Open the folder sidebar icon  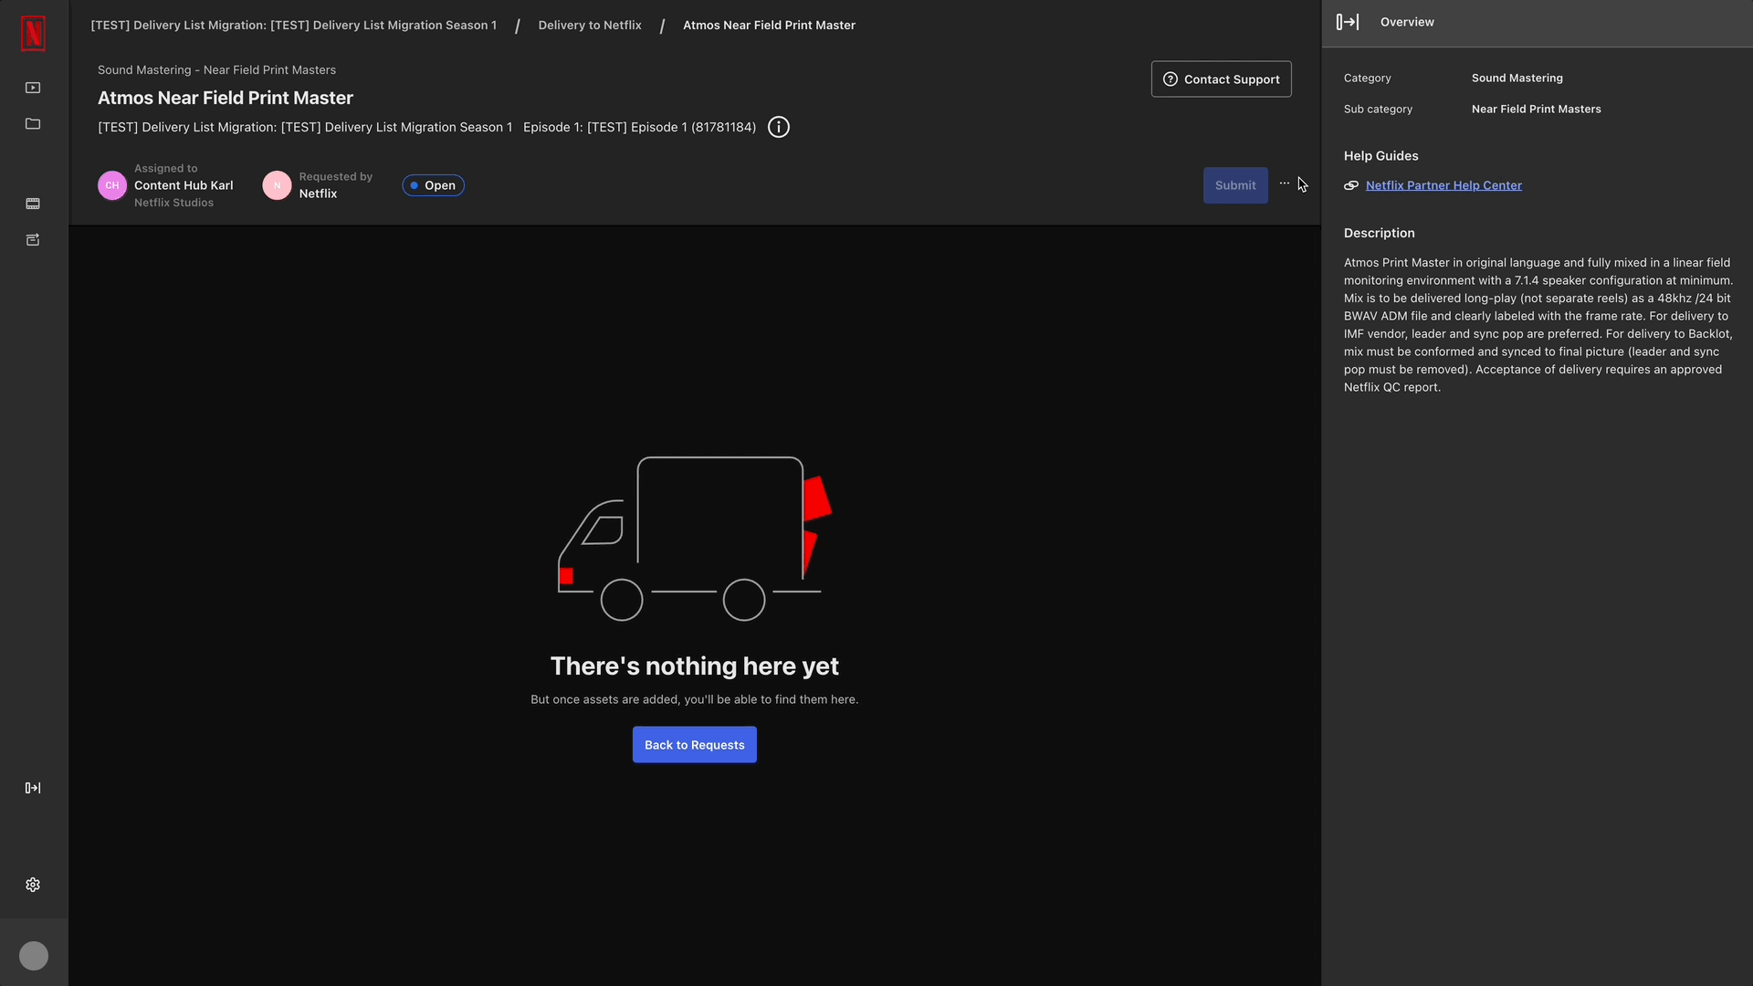pos(33,124)
